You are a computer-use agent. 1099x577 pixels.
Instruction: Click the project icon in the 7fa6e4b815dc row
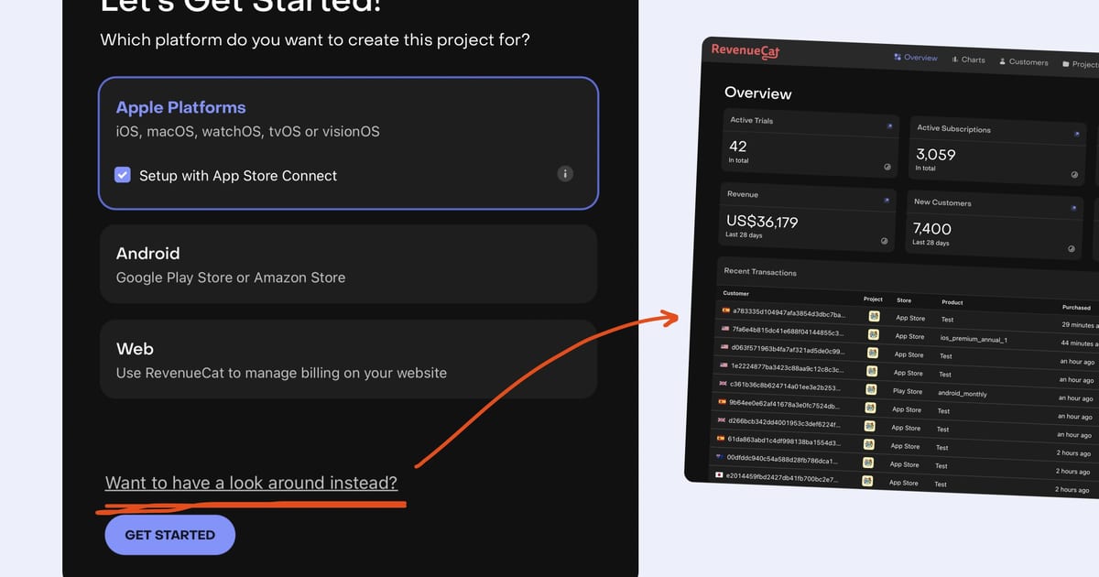tap(874, 334)
